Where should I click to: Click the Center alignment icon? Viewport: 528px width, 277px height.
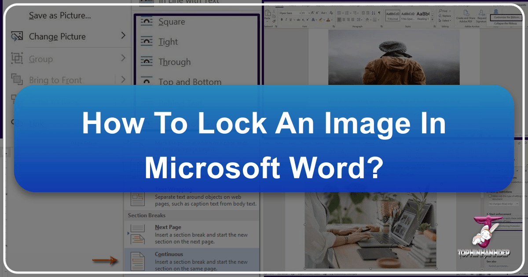pyautogui.click(x=344, y=20)
